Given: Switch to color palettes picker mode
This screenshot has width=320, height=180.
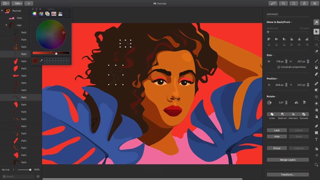Looking at the screenshot, I should (47, 14).
